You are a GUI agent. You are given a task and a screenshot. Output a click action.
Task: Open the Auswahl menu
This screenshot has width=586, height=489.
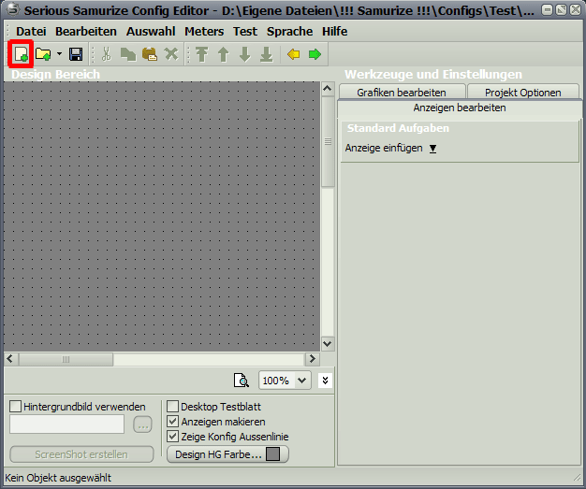click(x=151, y=32)
